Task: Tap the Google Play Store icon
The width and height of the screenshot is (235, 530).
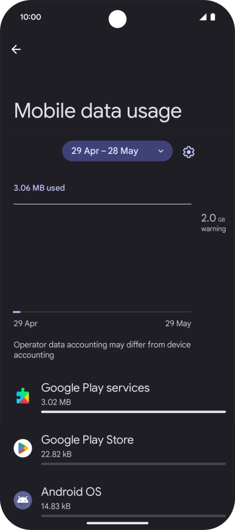Action: (x=23, y=448)
